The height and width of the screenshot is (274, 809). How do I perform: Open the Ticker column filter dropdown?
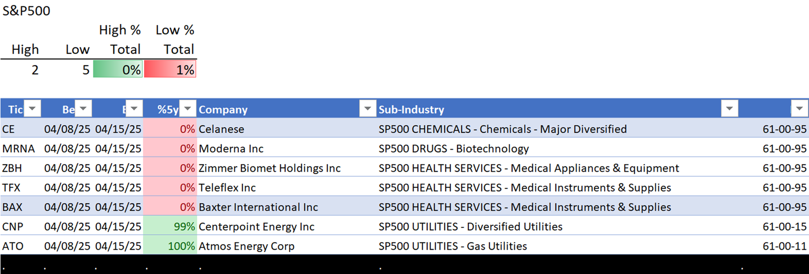click(32, 109)
